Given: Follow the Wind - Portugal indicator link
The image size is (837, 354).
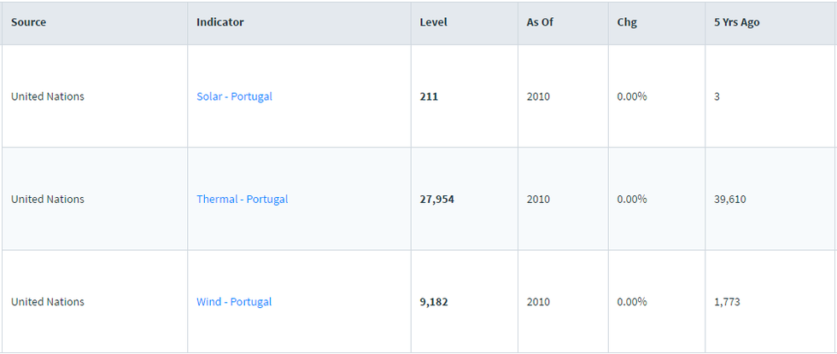Looking at the screenshot, I should point(234,302).
